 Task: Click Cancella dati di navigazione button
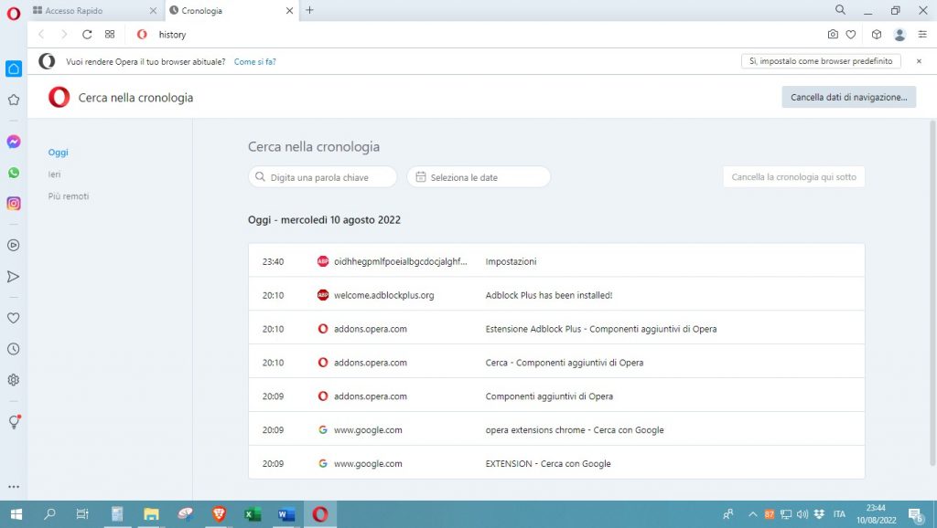click(848, 97)
